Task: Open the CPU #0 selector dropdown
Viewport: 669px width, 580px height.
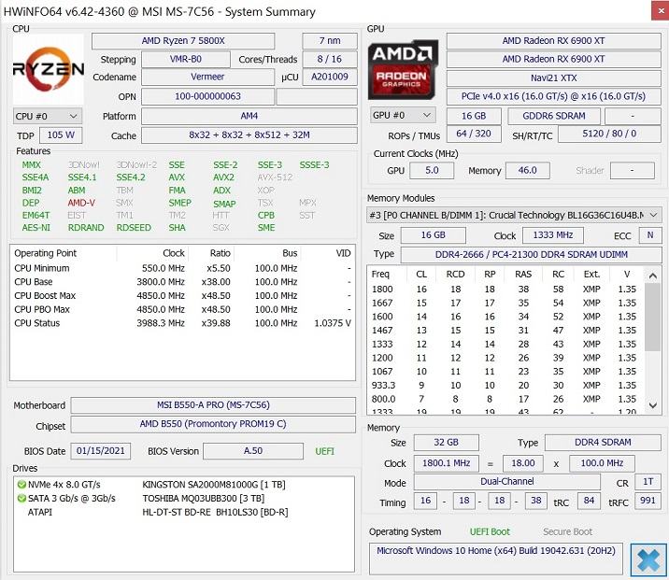Action: [x=47, y=116]
